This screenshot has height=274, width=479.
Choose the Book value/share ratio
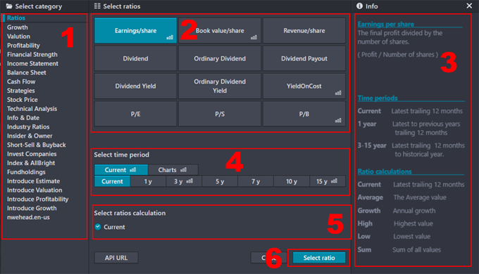pyautogui.click(x=220, y=30)
